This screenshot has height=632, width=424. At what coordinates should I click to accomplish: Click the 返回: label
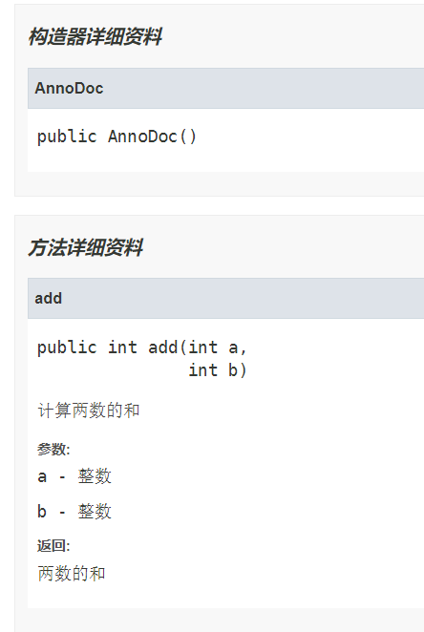coord(53,546)
